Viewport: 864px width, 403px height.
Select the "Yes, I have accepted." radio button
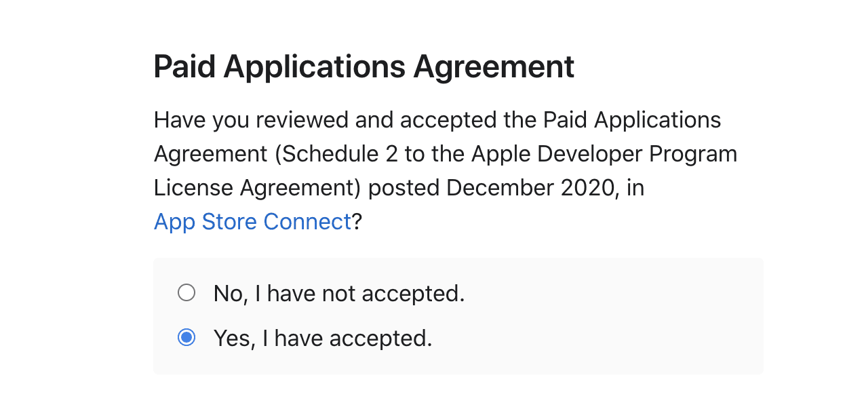186,337
